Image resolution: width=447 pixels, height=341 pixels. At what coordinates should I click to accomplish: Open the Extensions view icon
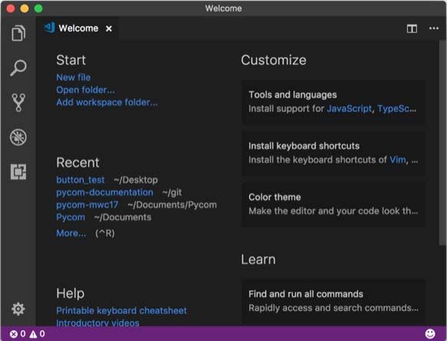tap(18, 171)
